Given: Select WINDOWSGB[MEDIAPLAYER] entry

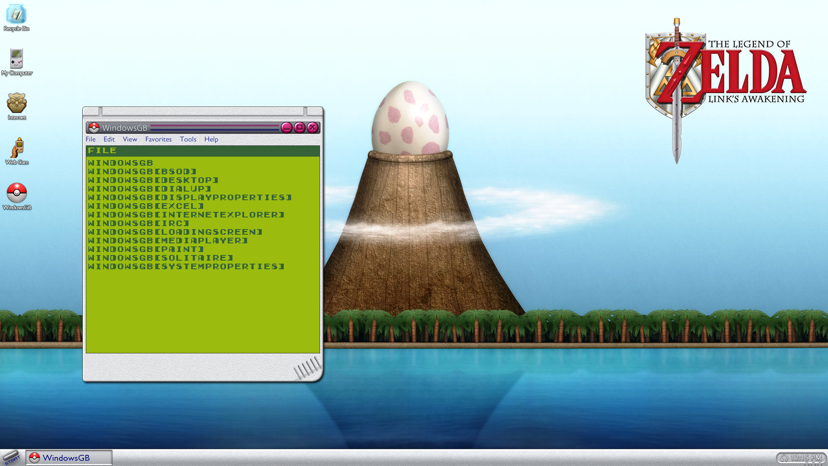Looking at the screenshot, I should 168,240.
